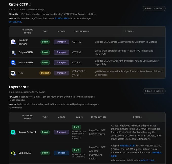Click the Circle CCTP heading
172x164 pixels.
pos(18,4)
